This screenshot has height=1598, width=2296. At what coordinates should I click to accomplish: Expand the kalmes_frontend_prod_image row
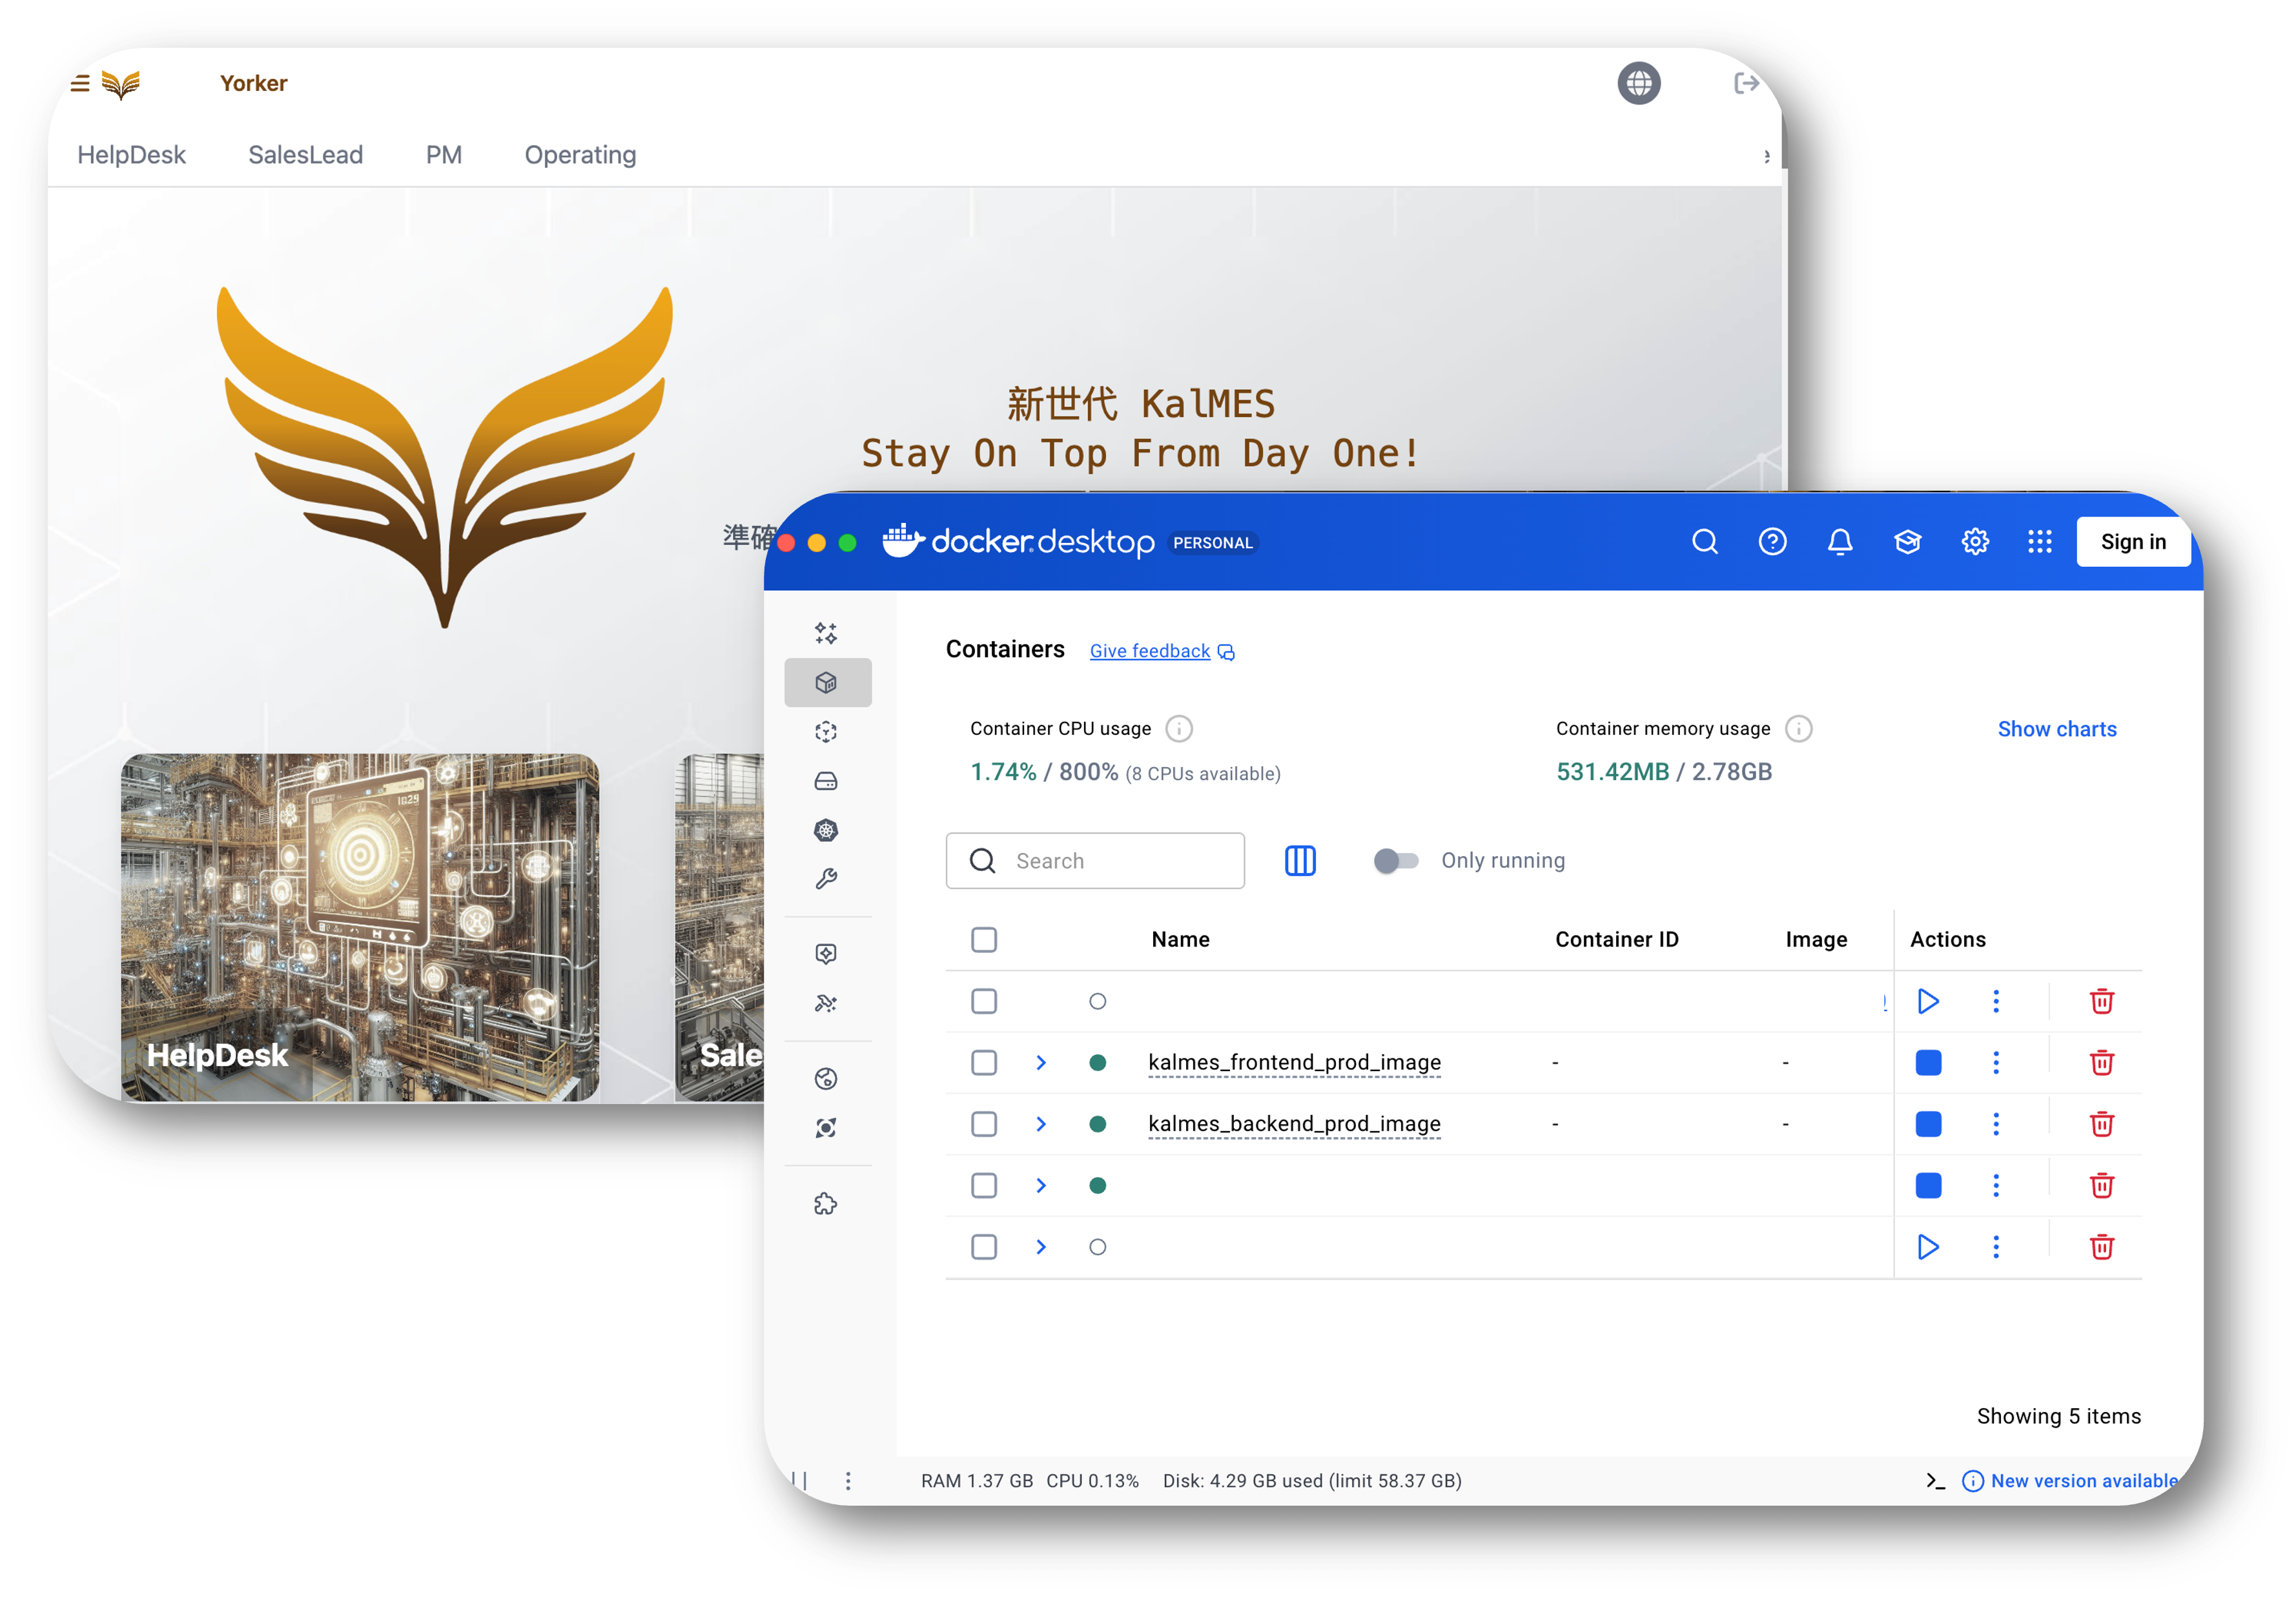click(x=1041, y=1062)
